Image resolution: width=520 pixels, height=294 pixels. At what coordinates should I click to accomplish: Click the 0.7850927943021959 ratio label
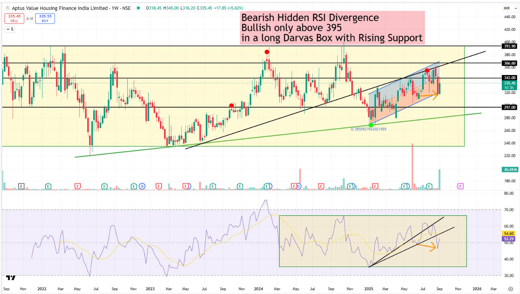tap(369, 129)
